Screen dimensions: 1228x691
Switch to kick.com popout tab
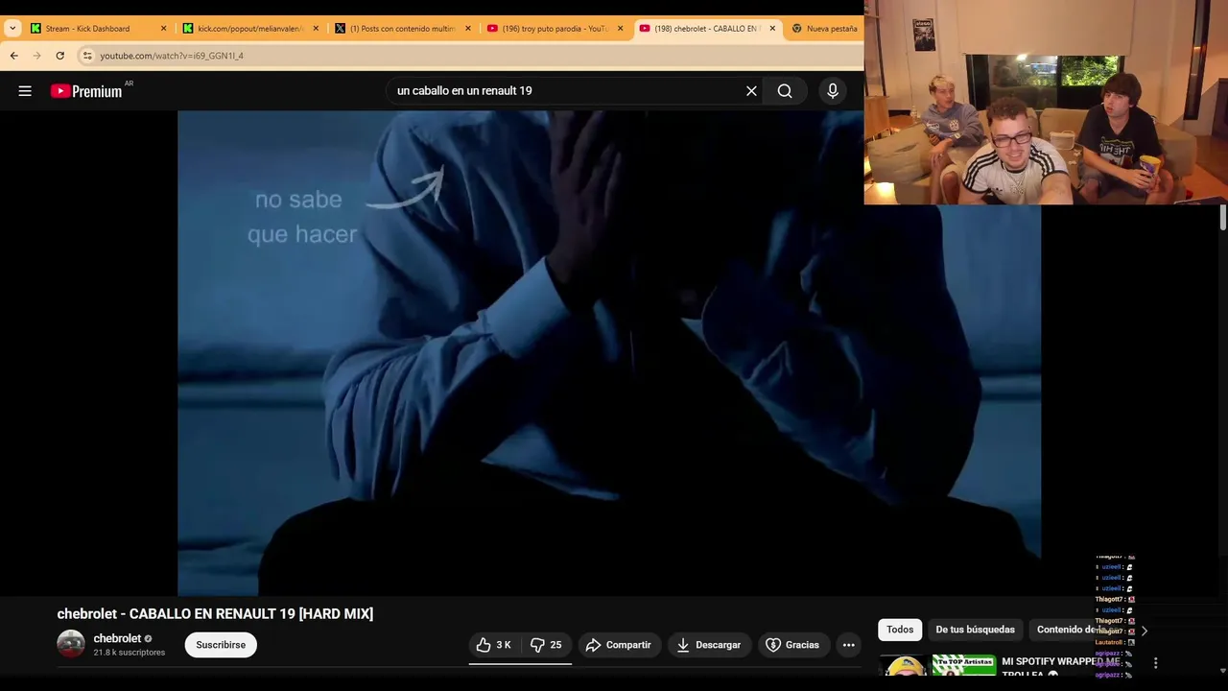[x=249, y=29]
